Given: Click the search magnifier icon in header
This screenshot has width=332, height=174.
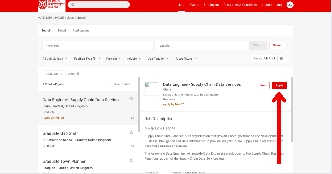Looking at the screenshot, I should tap(73, 5).
